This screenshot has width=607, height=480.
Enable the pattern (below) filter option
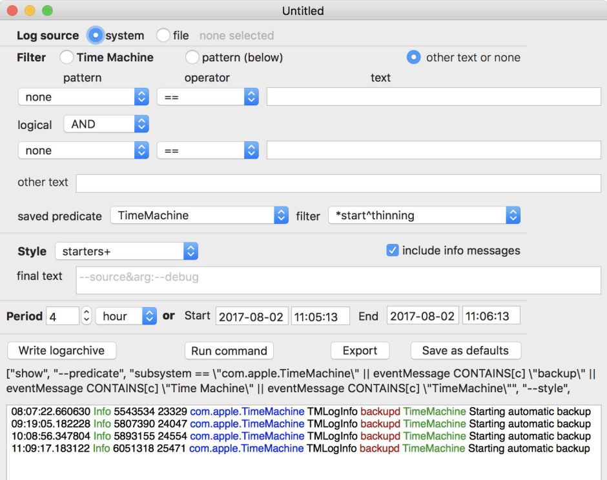point(192,57)
